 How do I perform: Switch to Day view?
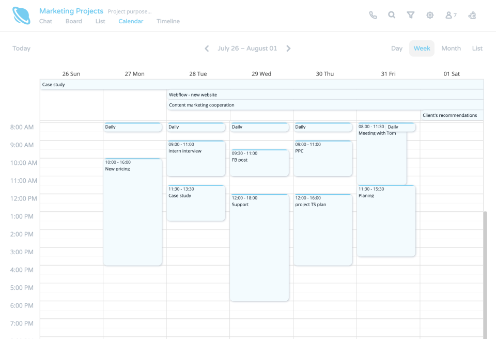pyautogui.click(x=397, y=49)
